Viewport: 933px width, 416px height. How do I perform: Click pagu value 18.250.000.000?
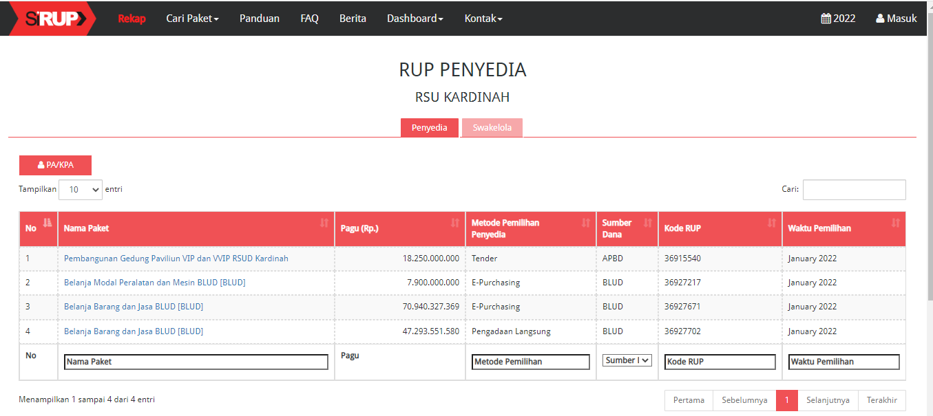point(431,259)
